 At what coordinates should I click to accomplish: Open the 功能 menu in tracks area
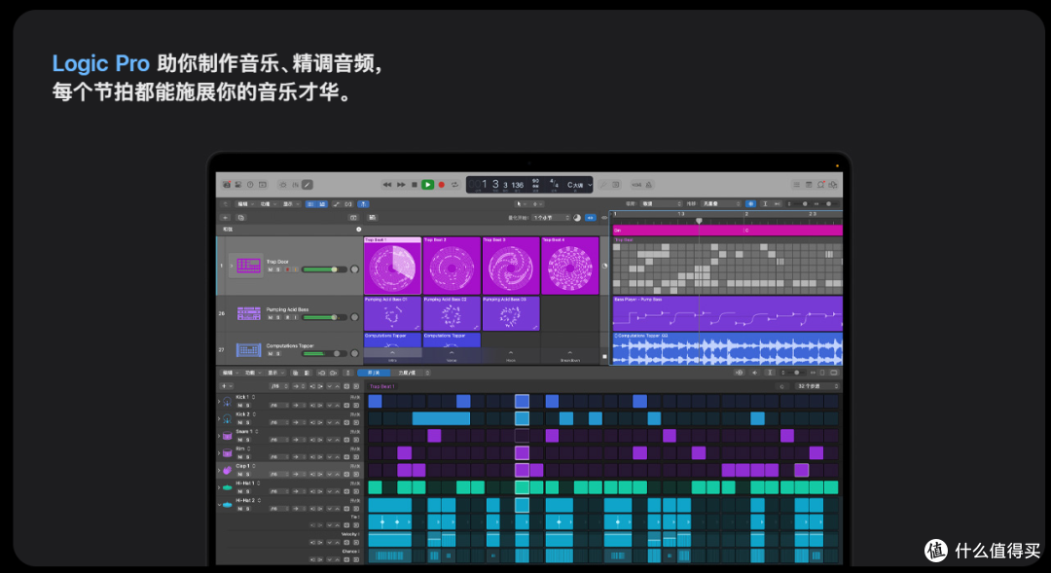click(x=267, y=203)
